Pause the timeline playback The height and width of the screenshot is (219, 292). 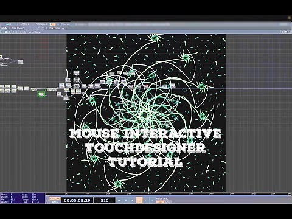[126, 200]
